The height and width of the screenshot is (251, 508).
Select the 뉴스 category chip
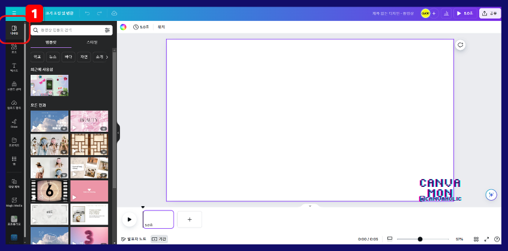[53, 57]
